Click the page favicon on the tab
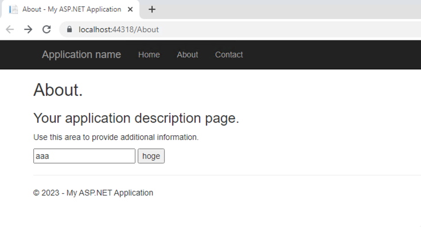This screenshot has height=227, width=421. (x=13, y=9)
